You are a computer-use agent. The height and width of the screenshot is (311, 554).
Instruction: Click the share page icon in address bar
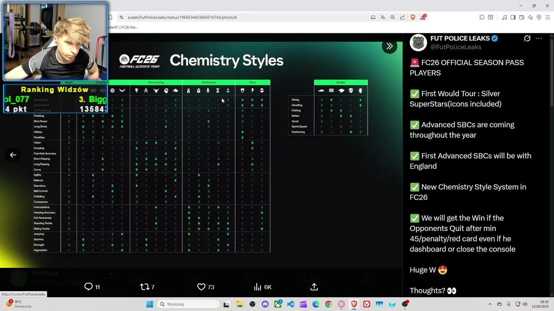point(403,17)
